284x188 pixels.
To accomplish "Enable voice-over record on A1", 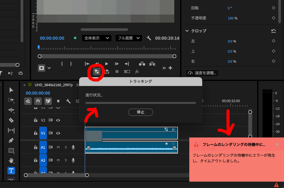I will (x=73, y=147).
